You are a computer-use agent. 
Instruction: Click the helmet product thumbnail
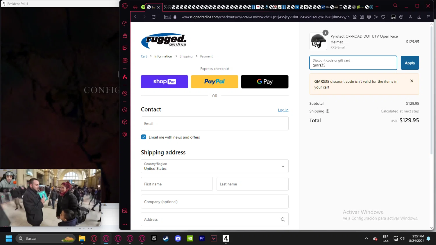(318, 41)
